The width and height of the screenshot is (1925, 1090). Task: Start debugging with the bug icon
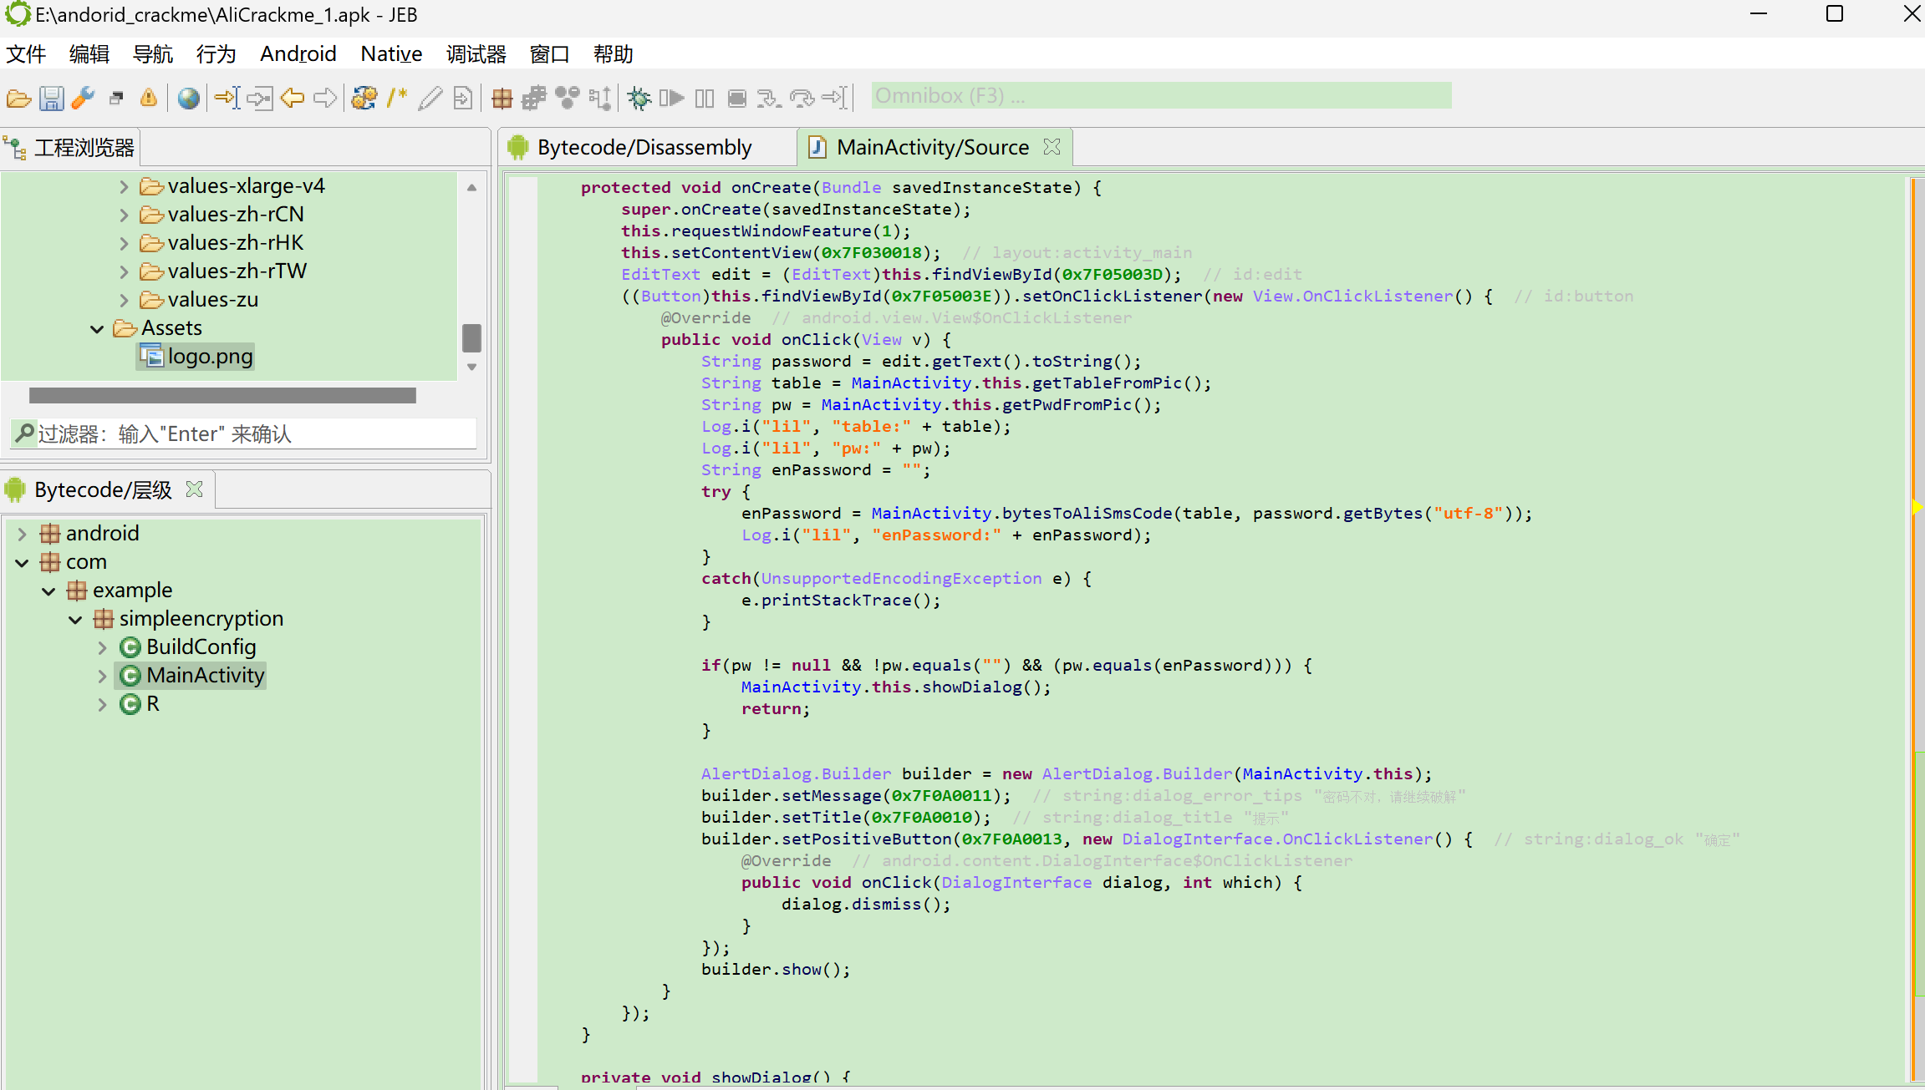click(x=639, y=99)
